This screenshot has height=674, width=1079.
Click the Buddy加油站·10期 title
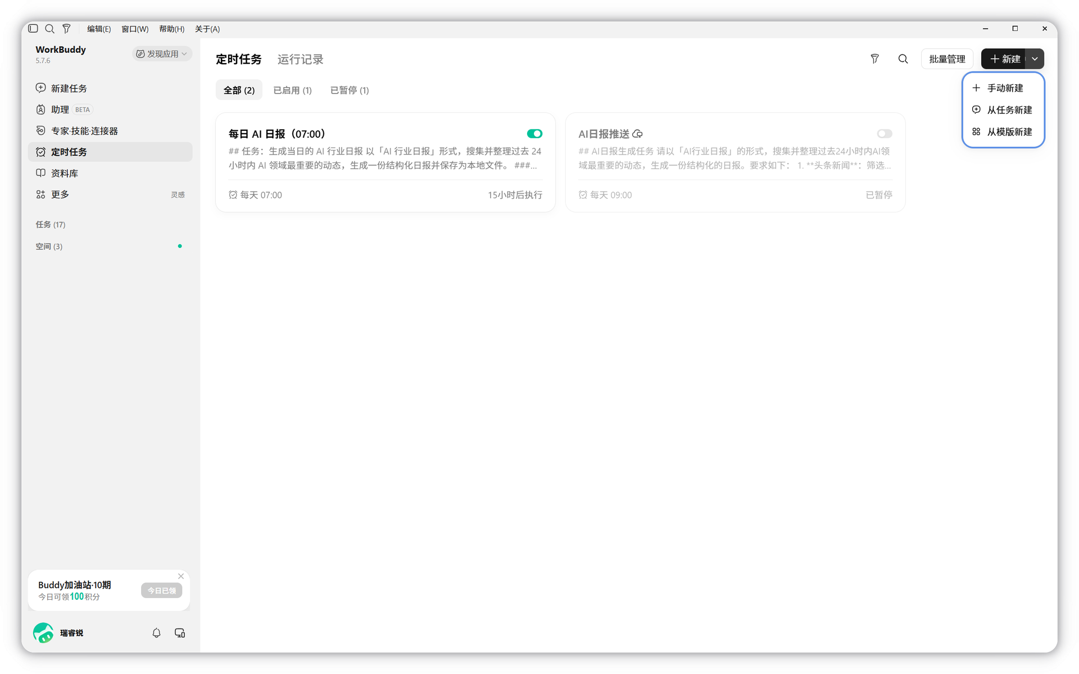(75, 585)
